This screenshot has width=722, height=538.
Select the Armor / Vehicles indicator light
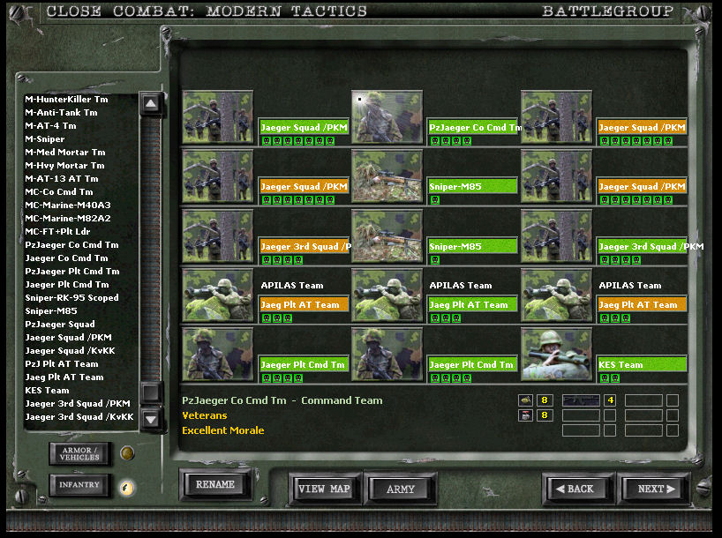click(127, 453)
